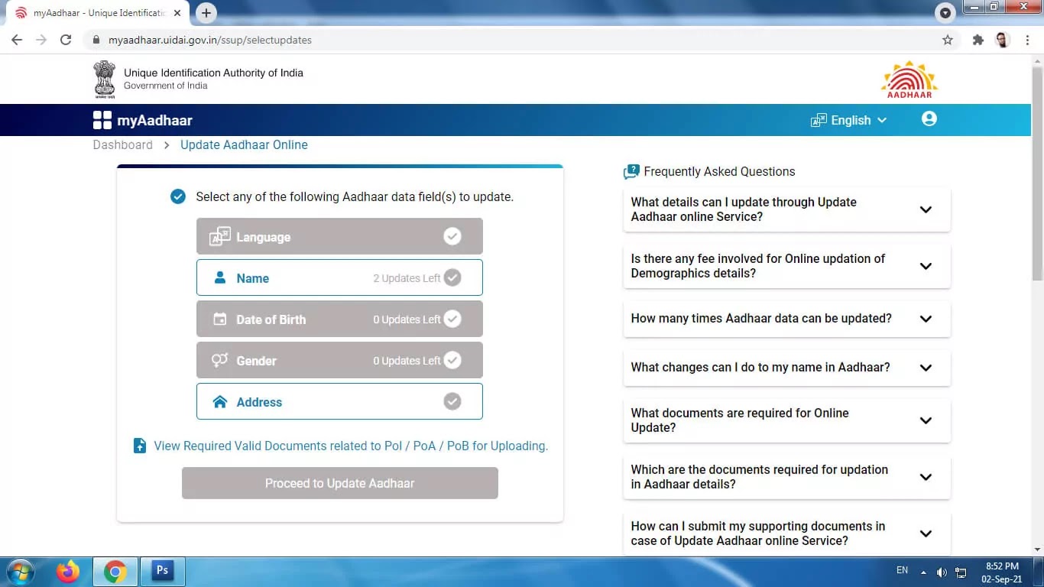Open Photoshop from the taskbar
The width and height of the screenshot is (1044, 587).
pyautogui.click(x=162, y=570)
